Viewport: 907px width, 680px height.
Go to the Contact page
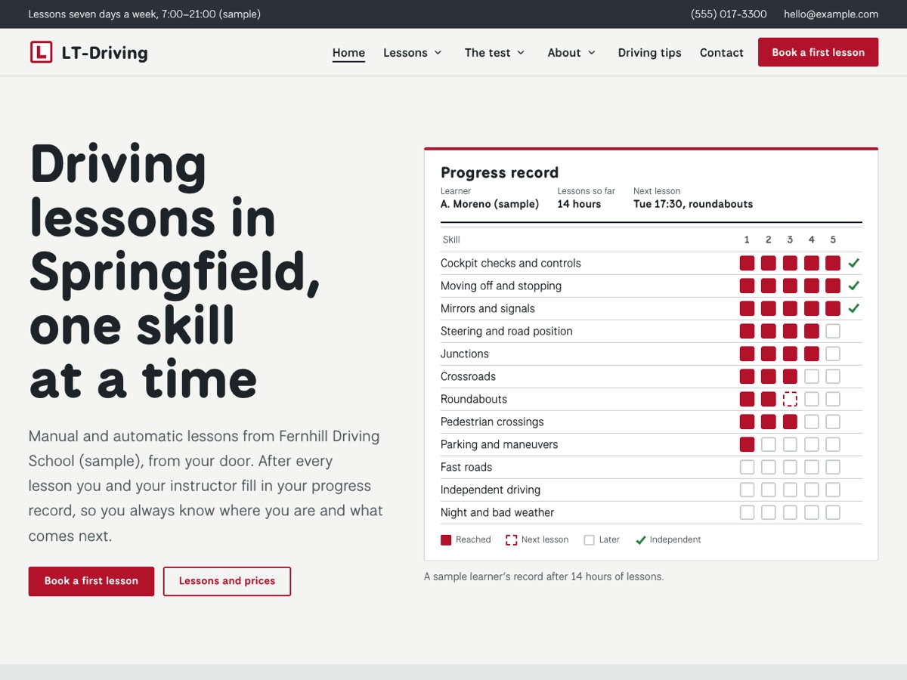(x=722, y=52)
